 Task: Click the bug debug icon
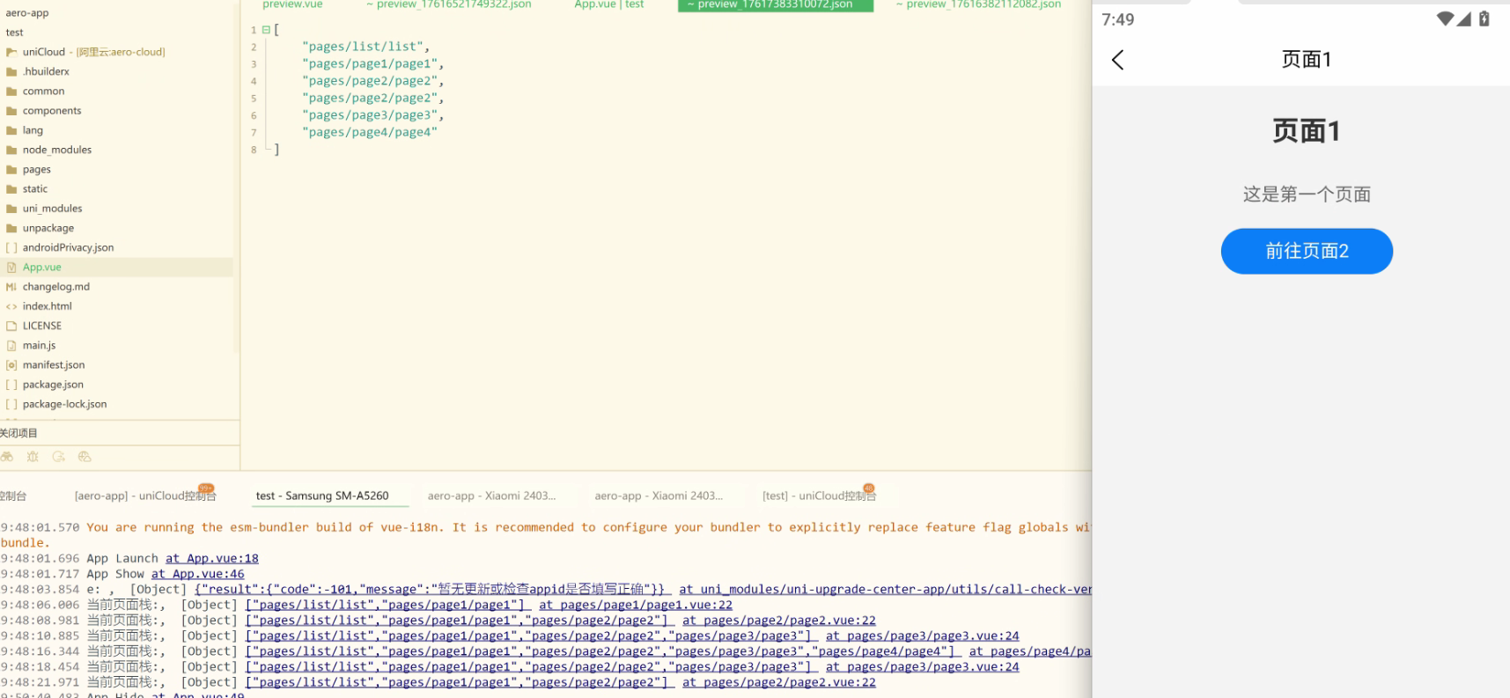coord(33,457)
